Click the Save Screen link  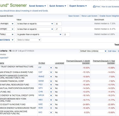[x=74, y=16]
